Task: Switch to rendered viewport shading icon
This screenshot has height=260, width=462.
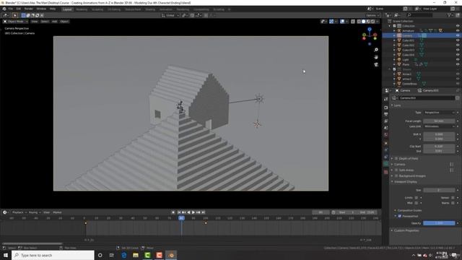Action: 372,22
